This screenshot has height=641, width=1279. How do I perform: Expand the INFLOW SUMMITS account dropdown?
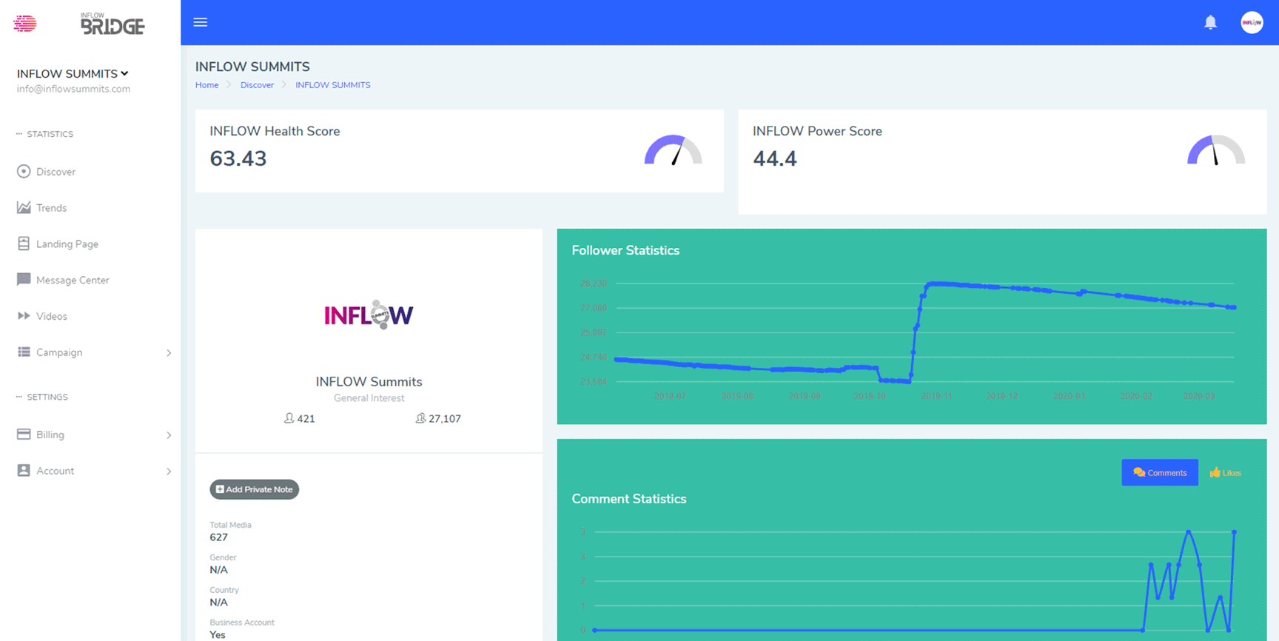click(x=73, y=74)
